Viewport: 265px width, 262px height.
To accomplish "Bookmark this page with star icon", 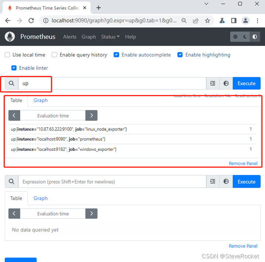I will pyautogui.click(x=207, y=21).
